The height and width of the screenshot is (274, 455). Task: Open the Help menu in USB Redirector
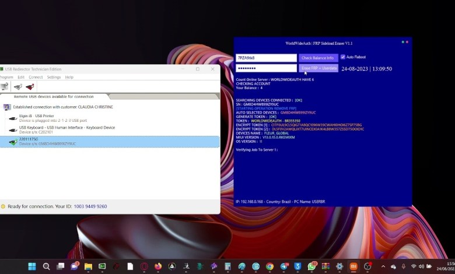point(69,77)
